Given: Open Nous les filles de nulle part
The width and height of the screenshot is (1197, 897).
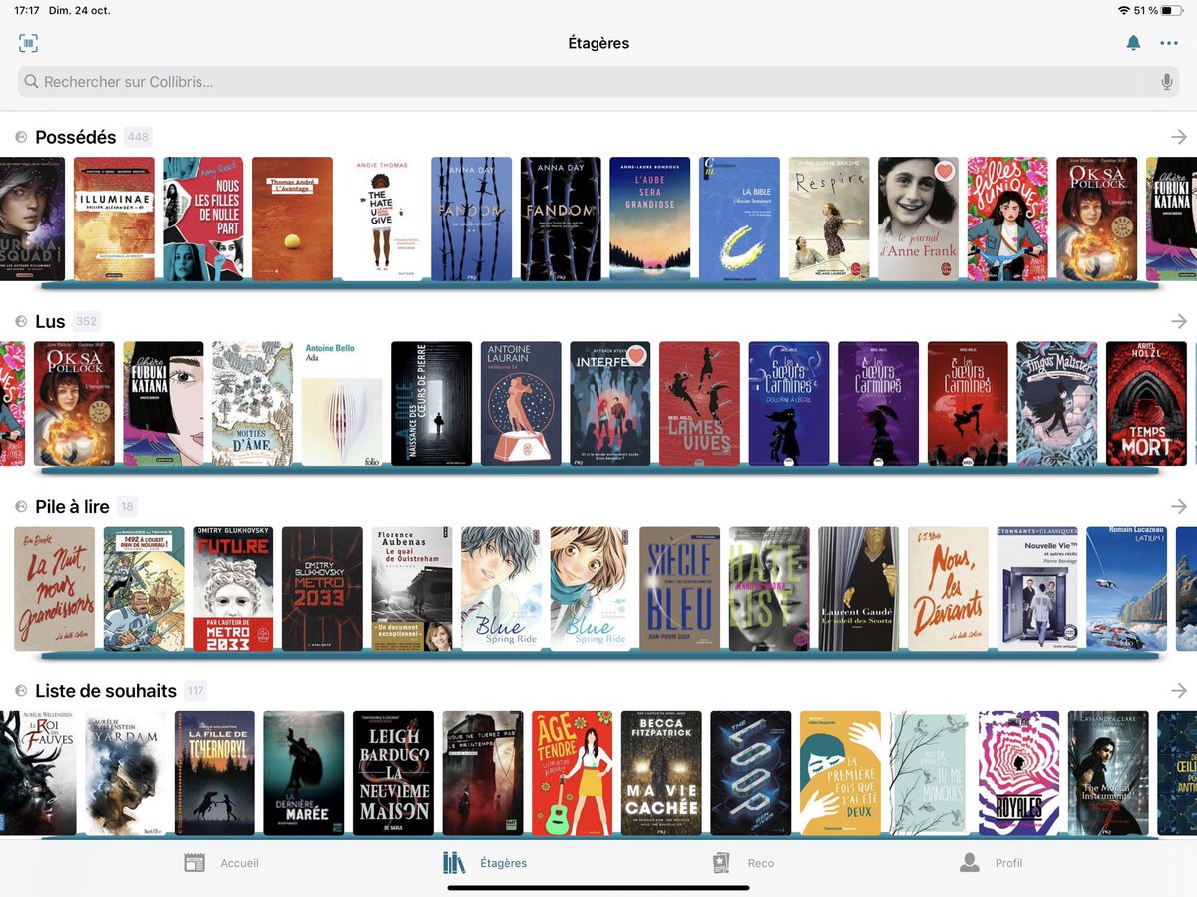Looking at the screenshot, I should coord(203,219).
